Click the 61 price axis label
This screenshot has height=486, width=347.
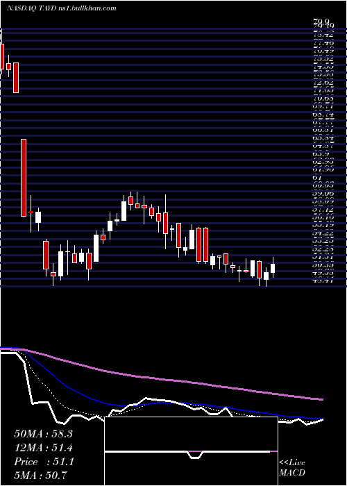[317, 178]
